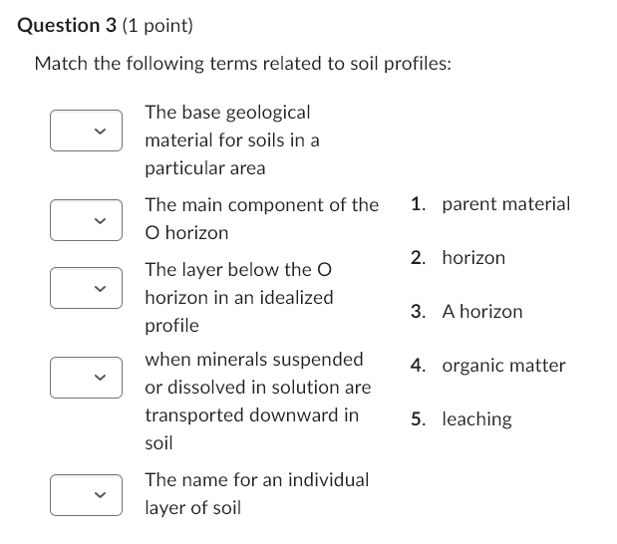Click the number "1." list marker
Viewport: 617px width, 544px height.
coord(419,204)
